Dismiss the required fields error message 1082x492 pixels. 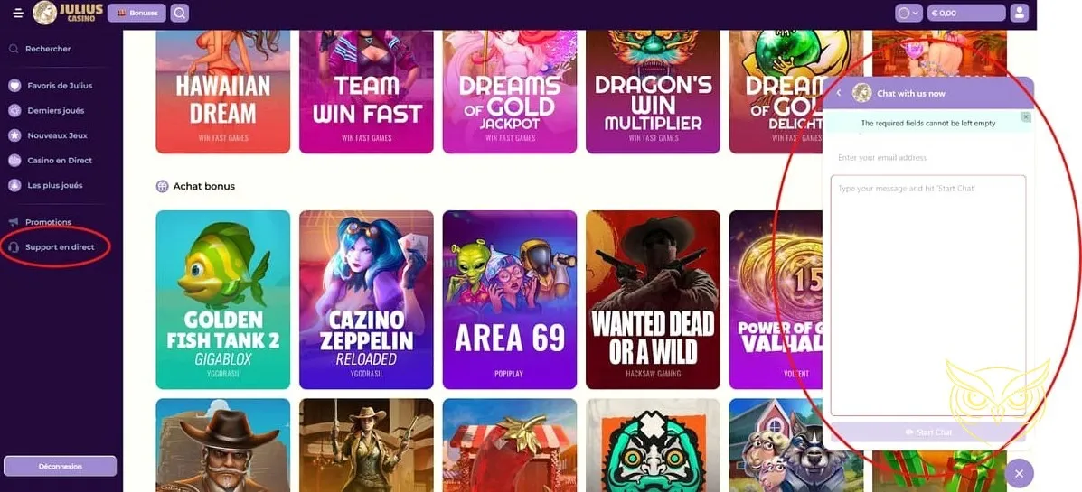1025,117
